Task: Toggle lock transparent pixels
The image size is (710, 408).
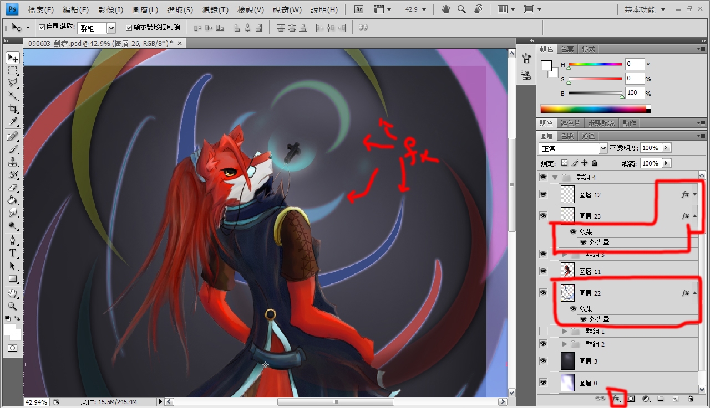Action: [x=565, y=163]
